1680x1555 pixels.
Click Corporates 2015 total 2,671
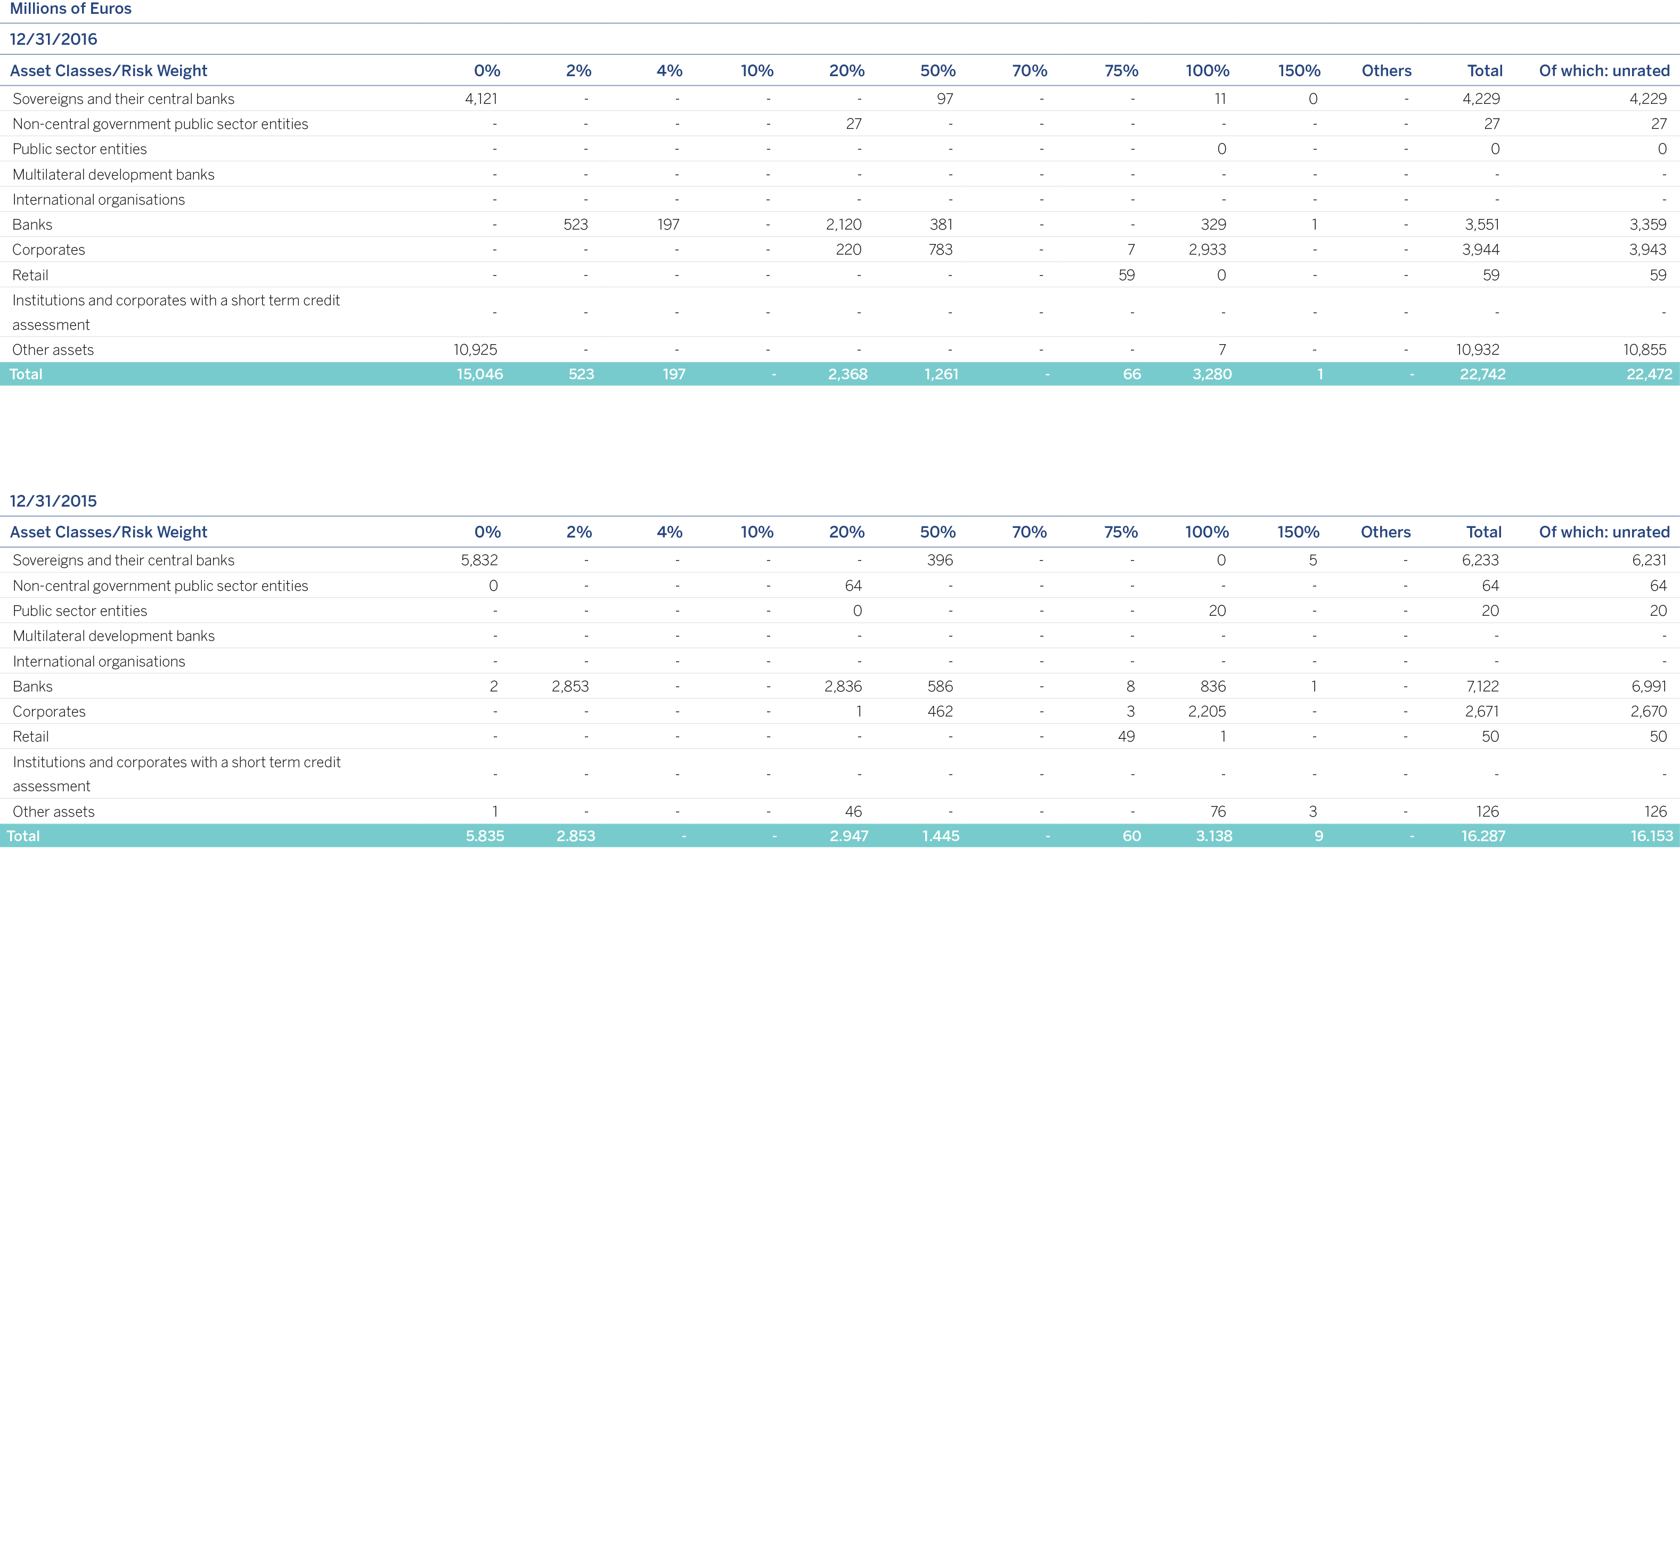click(x=1482, y=713)
